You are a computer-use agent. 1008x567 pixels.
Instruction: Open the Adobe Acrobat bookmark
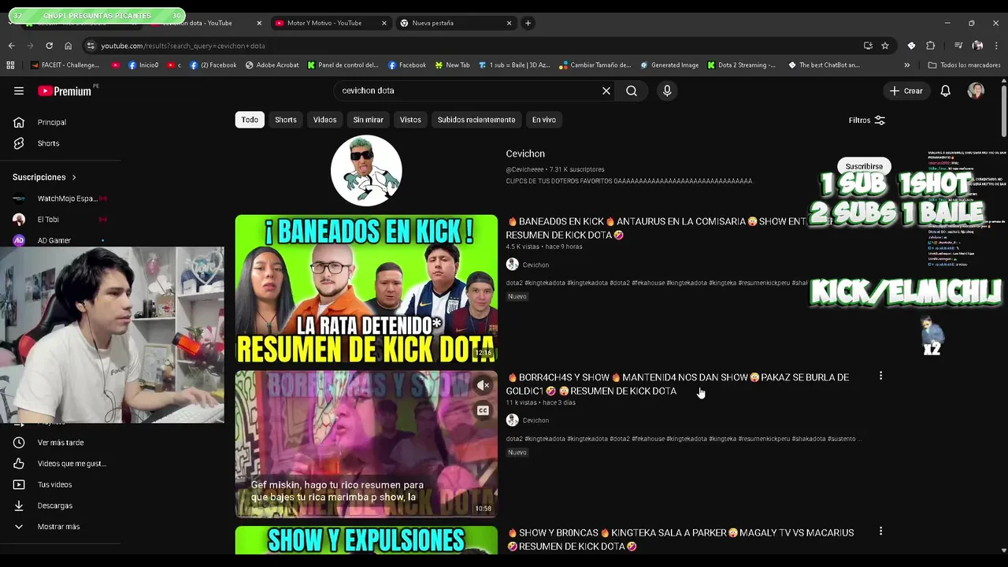[272, 65]
